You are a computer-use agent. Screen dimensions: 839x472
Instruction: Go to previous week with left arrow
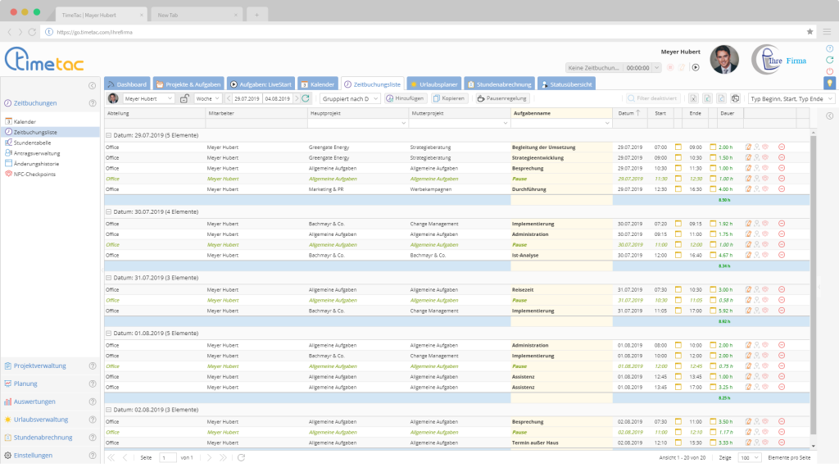coord(229,98)
